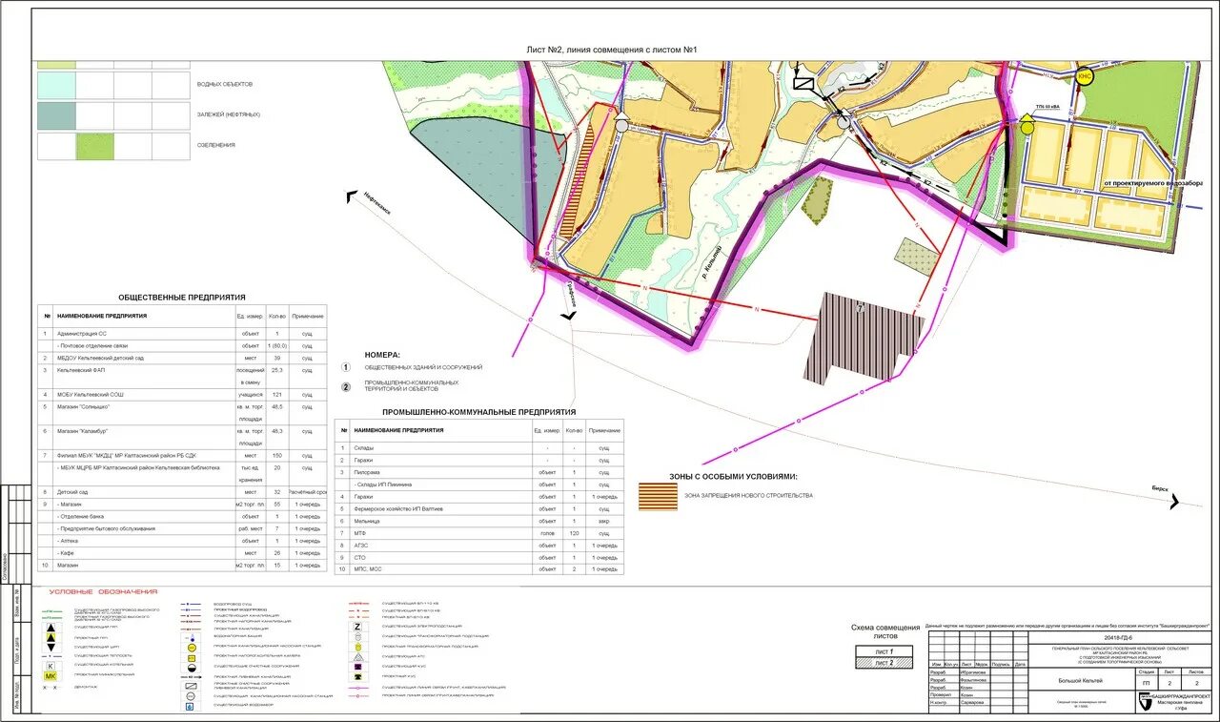This screenshot has width=1220, height=722.
Task: Click the Нефтекамск direction arrow
Action: 352,197
